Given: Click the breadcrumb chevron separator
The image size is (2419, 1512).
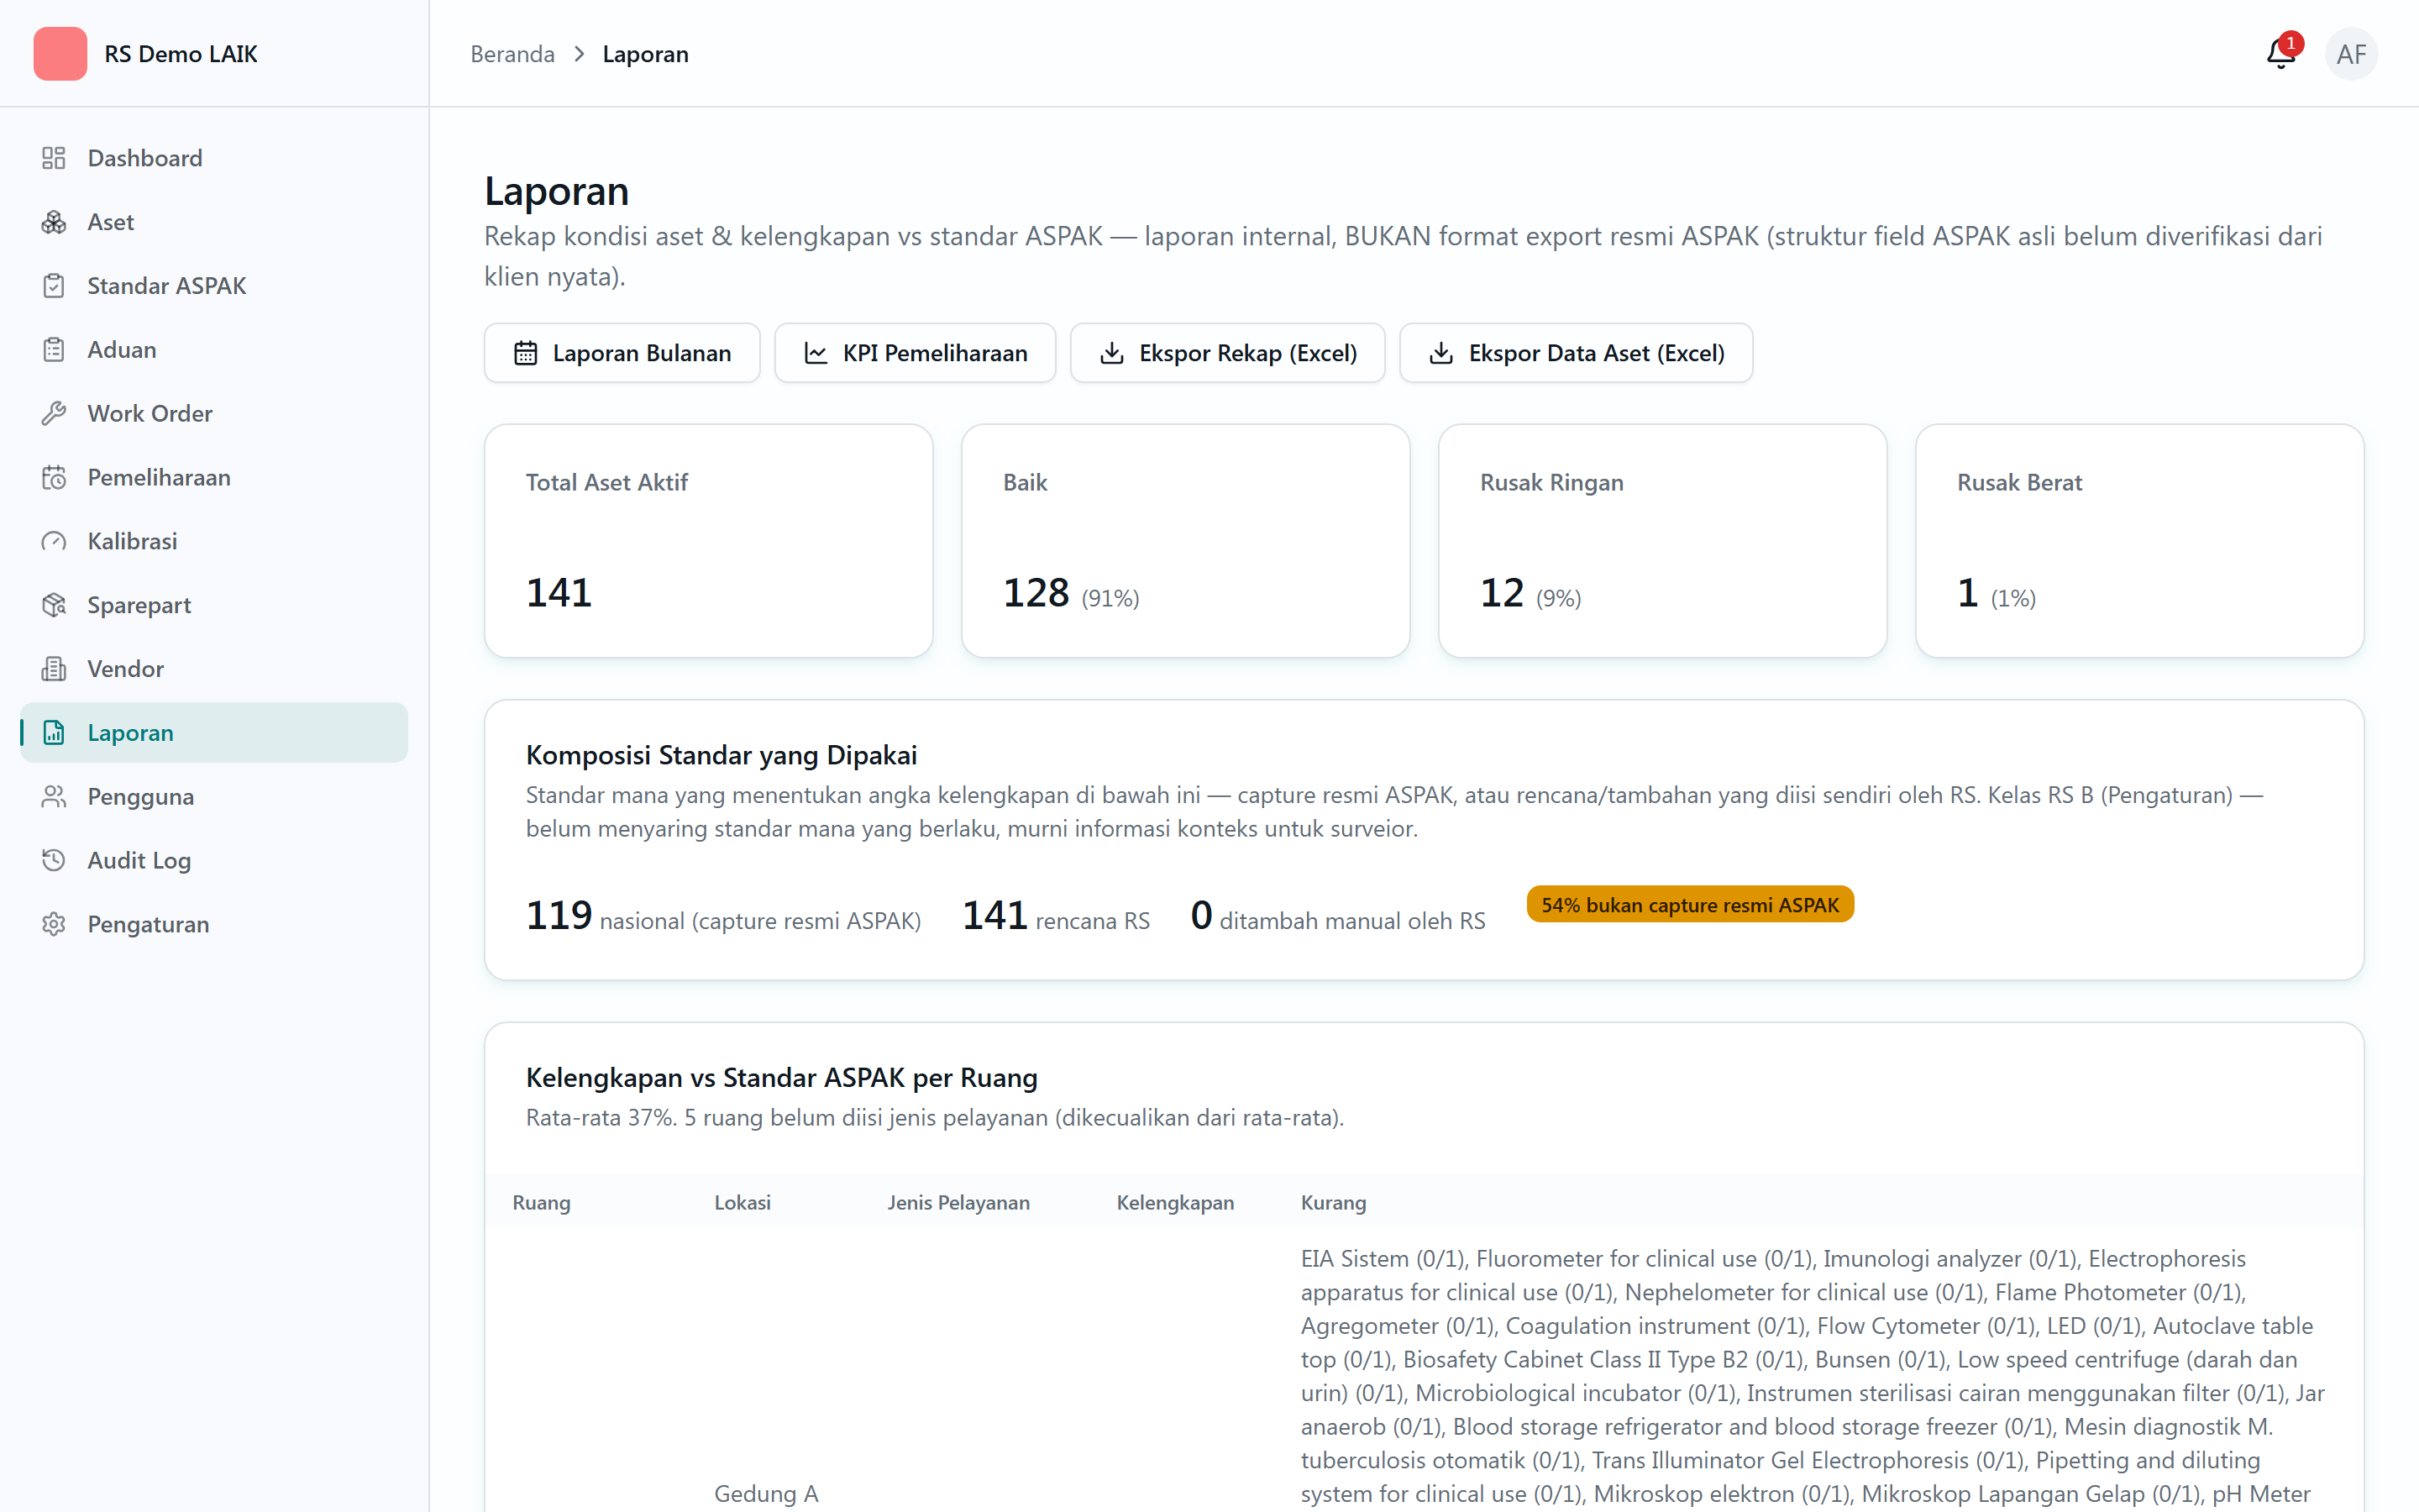Looking at the screenshot, I should point(579,54).
